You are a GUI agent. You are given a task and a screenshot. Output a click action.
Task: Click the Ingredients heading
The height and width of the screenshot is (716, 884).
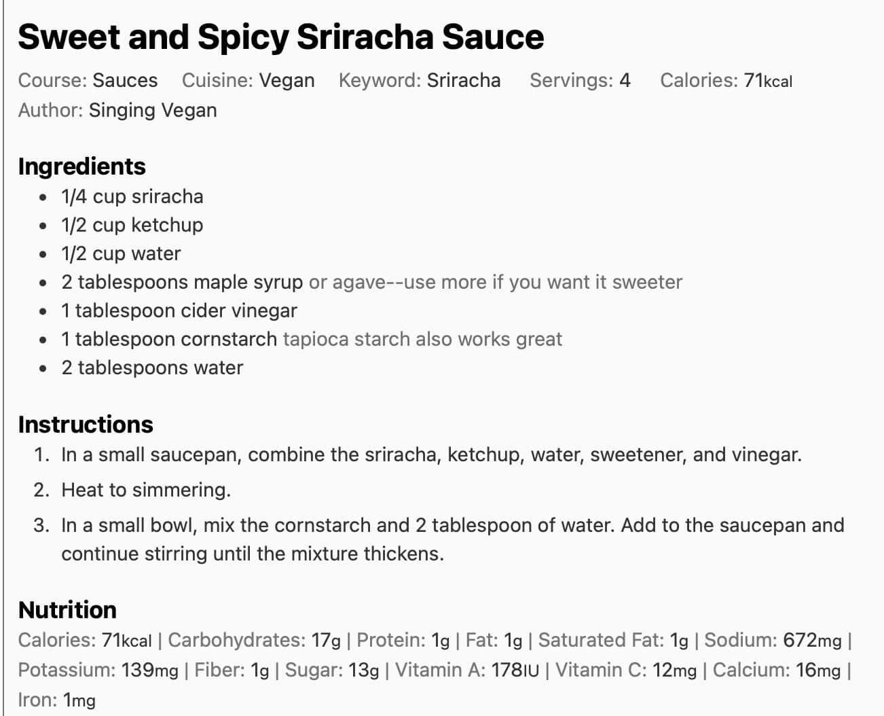[81, 166]
